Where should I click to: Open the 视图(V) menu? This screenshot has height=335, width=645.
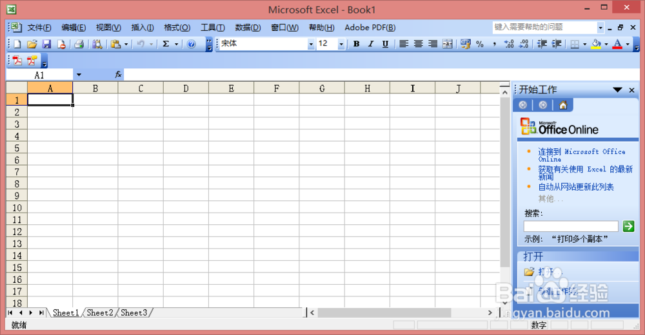tap(108, 28)
